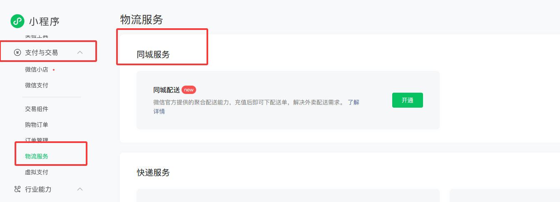Click the yen icon beside 支付与交易
Screen dimensions: 560x202
click(x=17, y=52)
